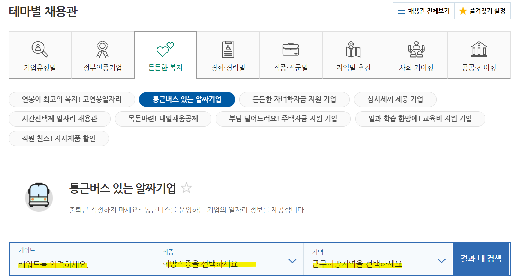Open 채용관 전체보기 at top right
The image size is (513, 279).
[x=423, y=10]
